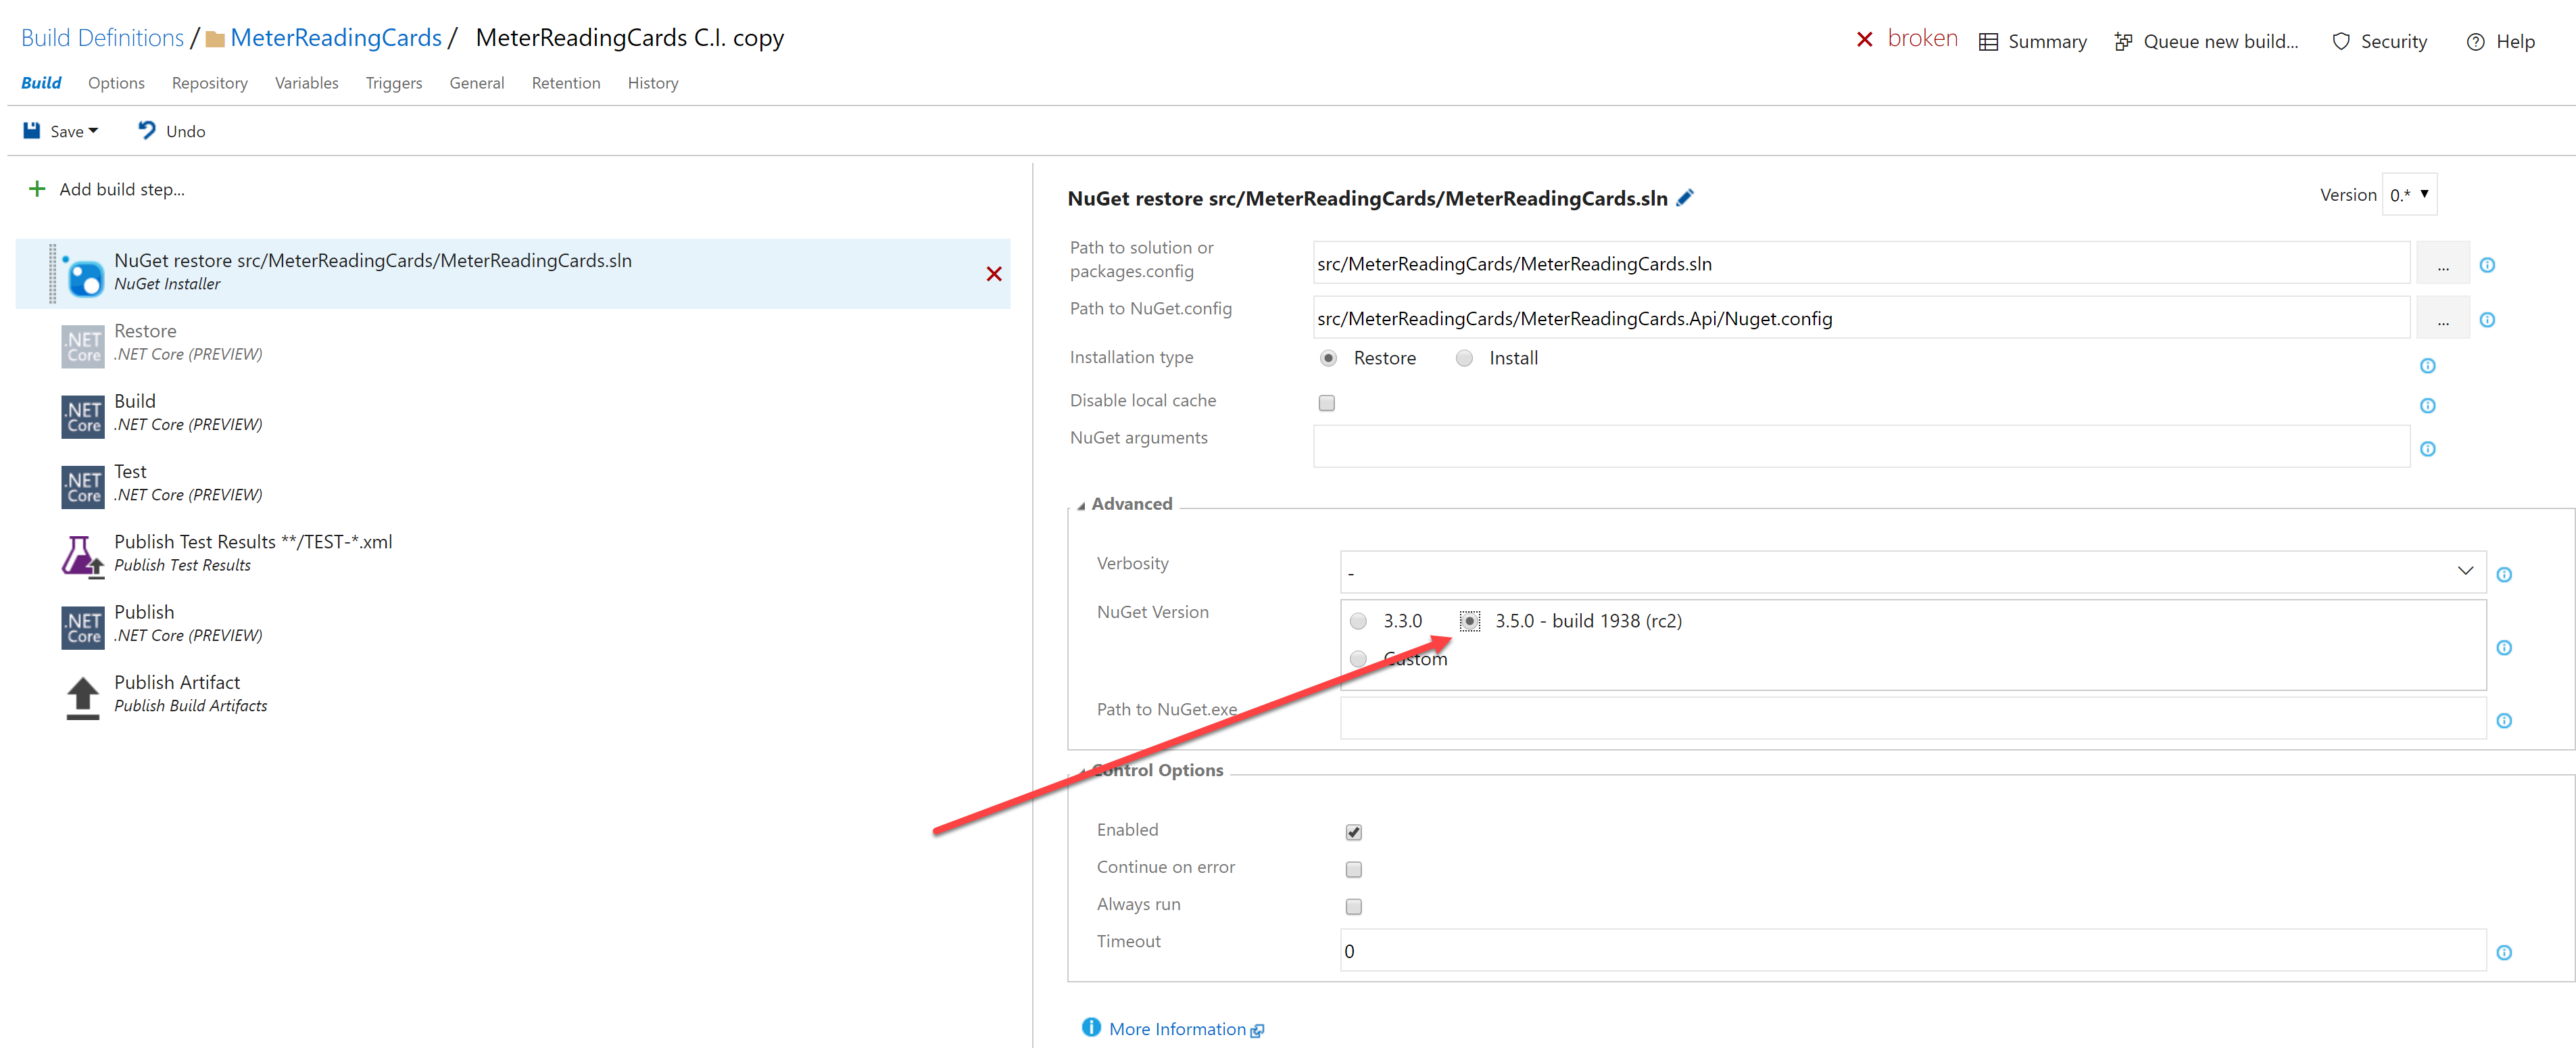Enable Continue on error checkbox
Screen dimensions: 2576x1048
click(x=1354, y=869)
